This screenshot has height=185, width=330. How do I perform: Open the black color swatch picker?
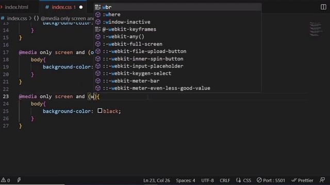point(100,111)
